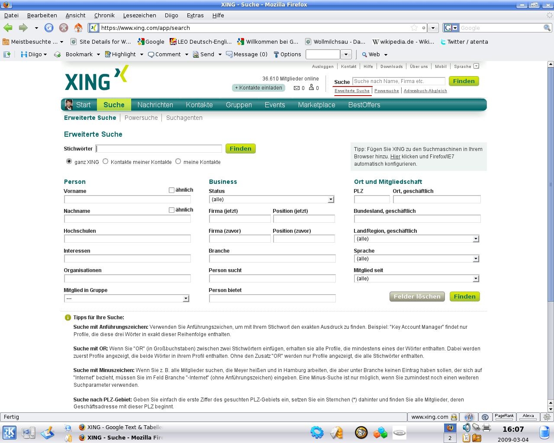Open the KDE start menu icon
The width and height of the screenshot is (554, 443).
[x=10, y=433]
